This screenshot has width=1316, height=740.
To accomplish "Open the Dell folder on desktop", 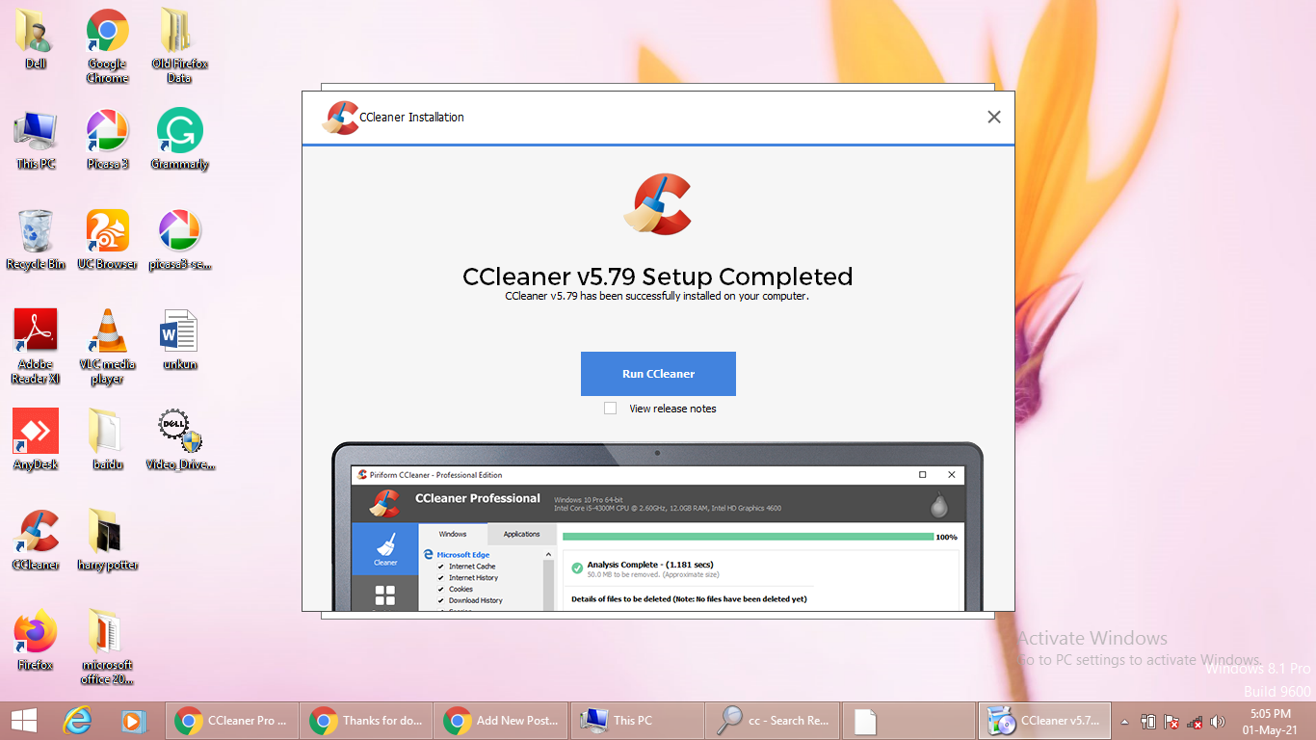I will point(36,39).
